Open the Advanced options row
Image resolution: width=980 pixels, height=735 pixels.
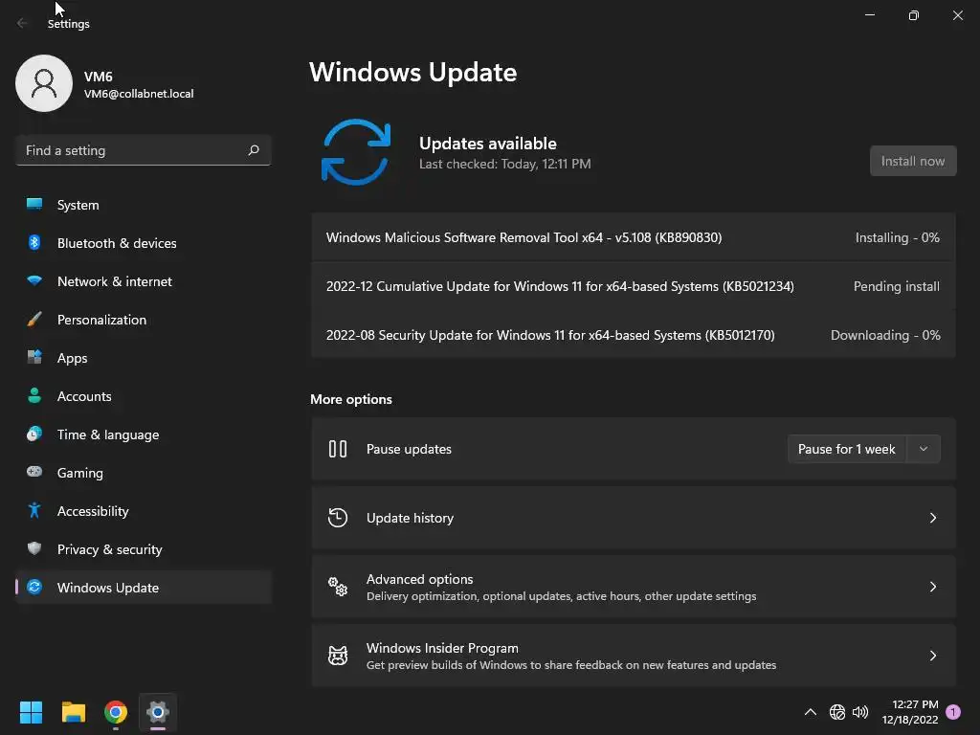634,587
